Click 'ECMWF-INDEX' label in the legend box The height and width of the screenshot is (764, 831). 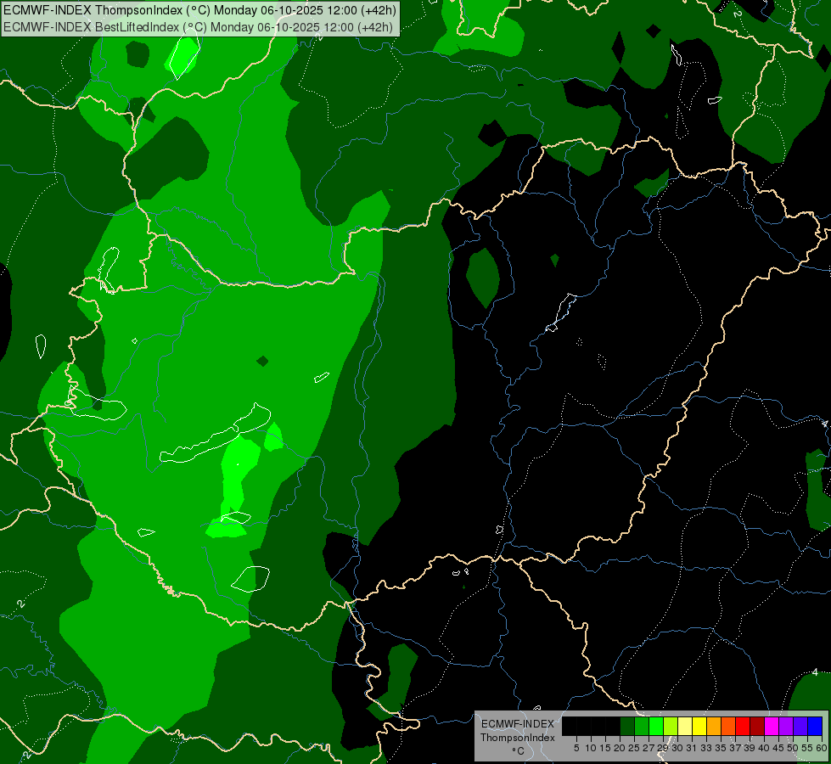518,724
